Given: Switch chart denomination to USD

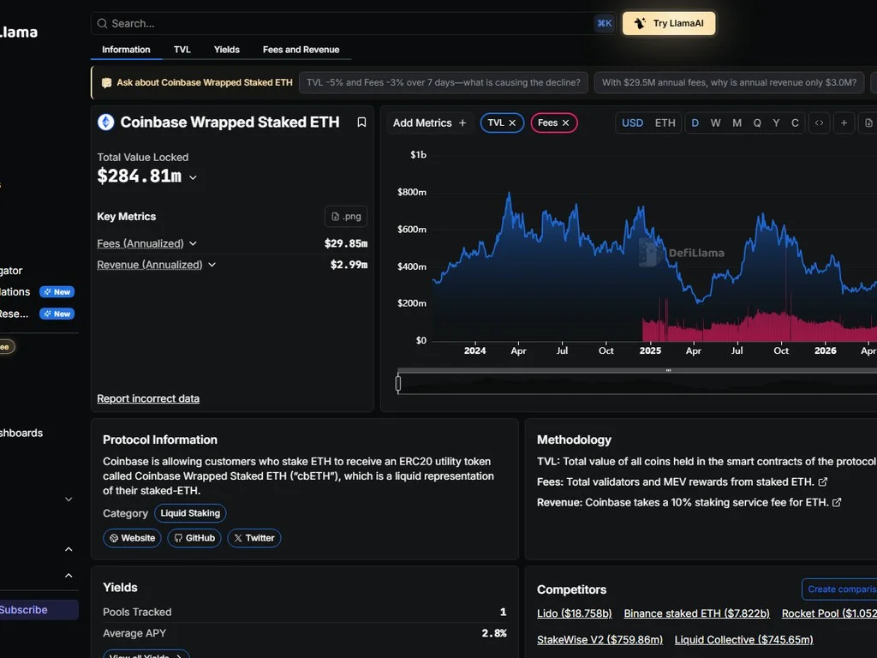Looking at the screenshot, I should tap(633, 123).
